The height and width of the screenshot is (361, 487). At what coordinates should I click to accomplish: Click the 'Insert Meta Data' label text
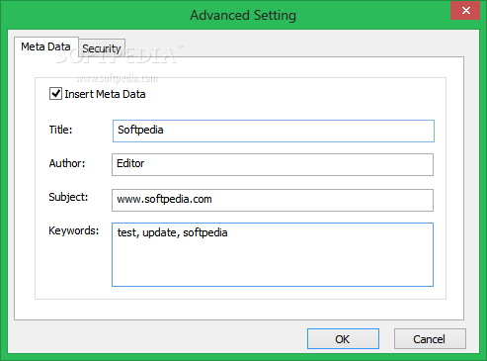point(105,94)
